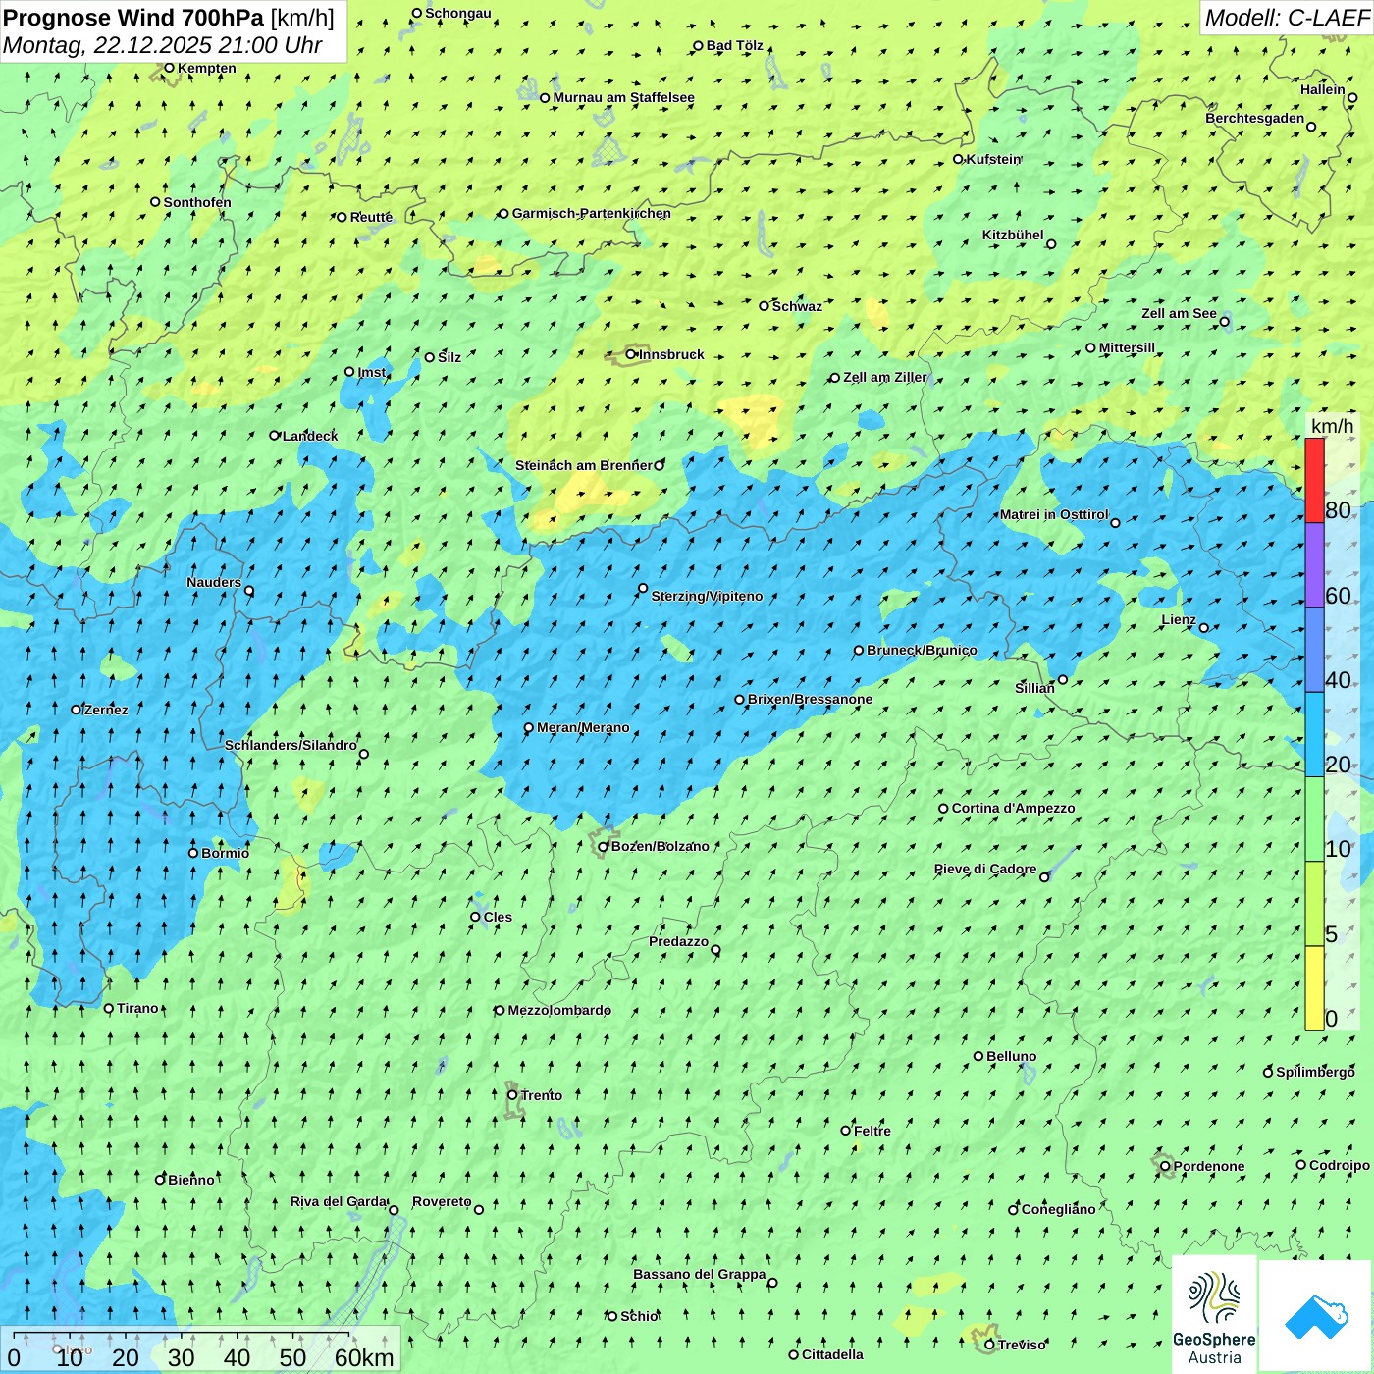The image size is (1374, 1374).
Task: Click the Lienz city label
Action: click(x=1179, y=619)
